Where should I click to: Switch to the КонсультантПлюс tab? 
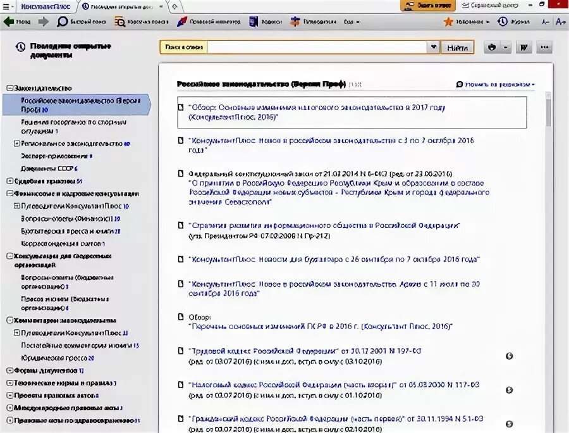pyautogui.click(x=46, y=6)
